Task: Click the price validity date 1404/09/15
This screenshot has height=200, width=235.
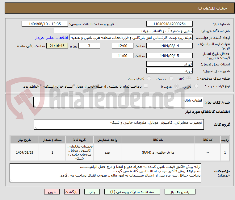Action: pos(169,56)
